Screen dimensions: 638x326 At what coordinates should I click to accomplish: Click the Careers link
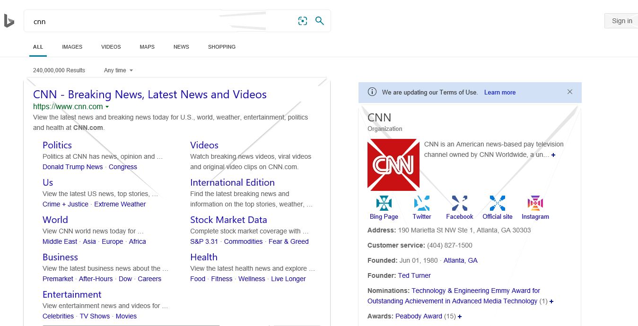[149, 279]
